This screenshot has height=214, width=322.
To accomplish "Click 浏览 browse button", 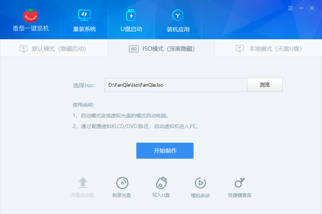I will coord(265,85).
